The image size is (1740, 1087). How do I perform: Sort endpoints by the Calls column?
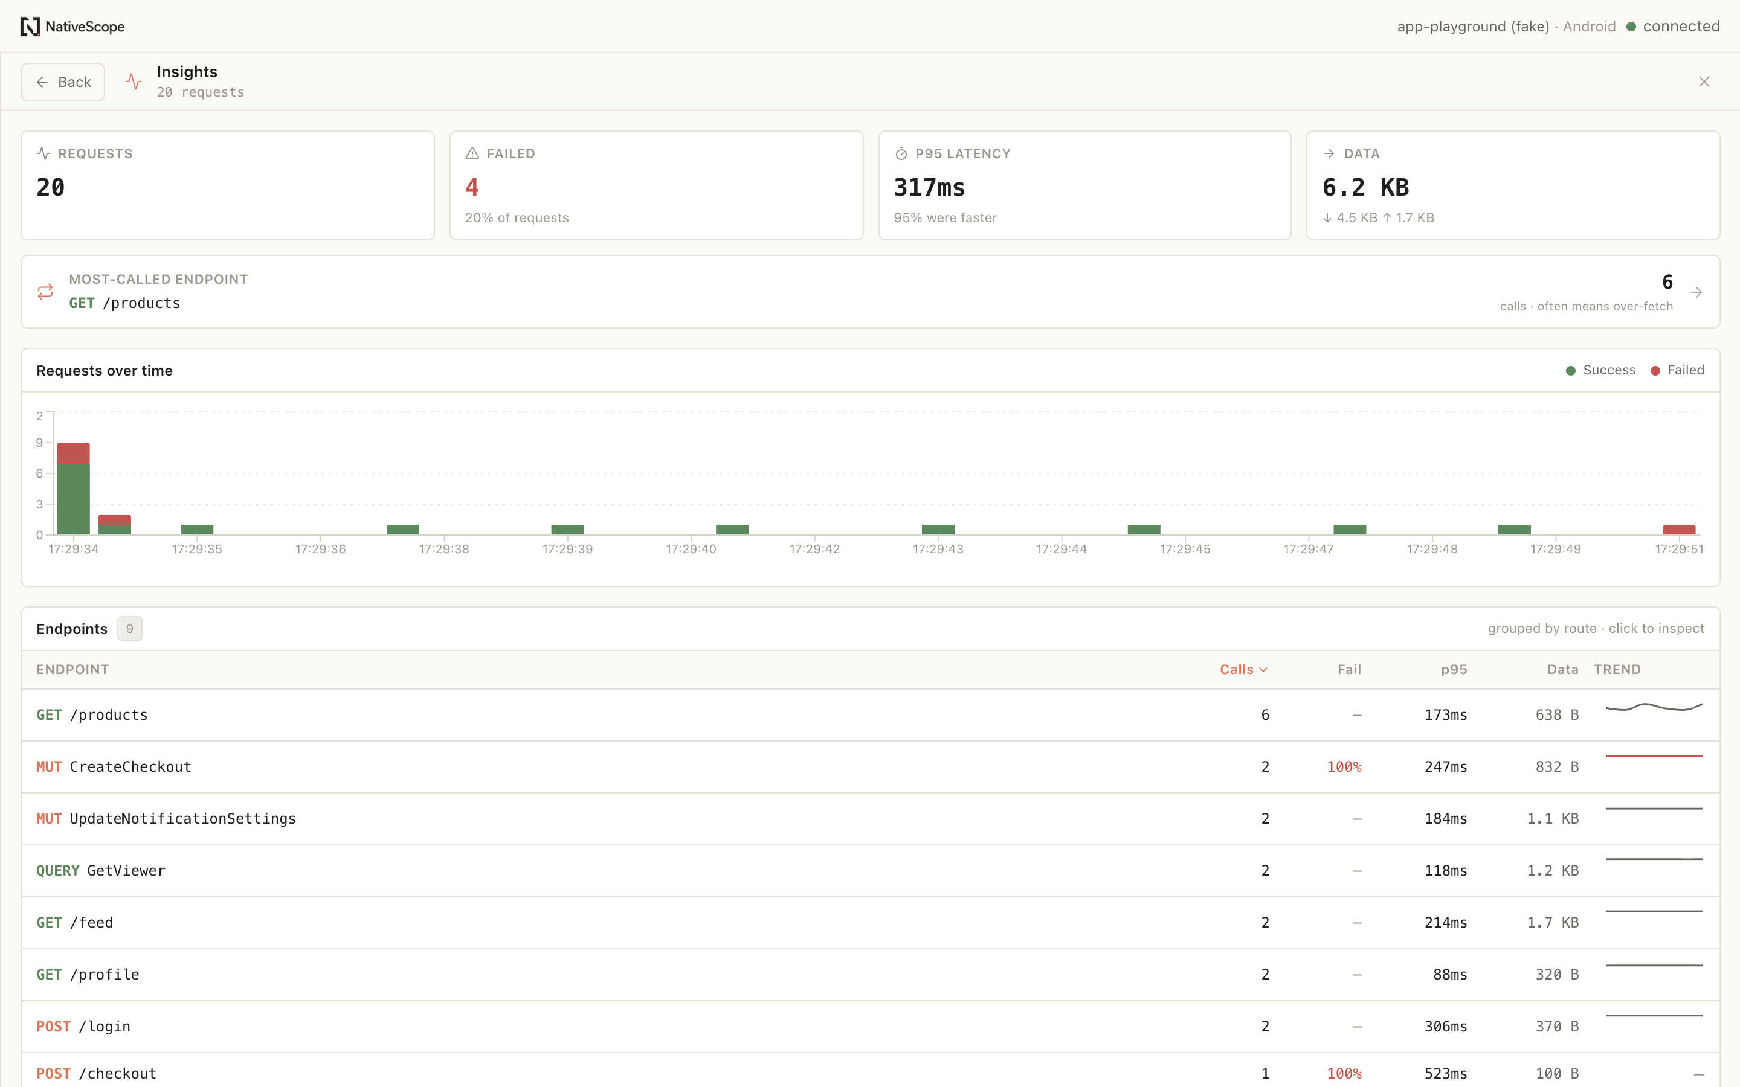pos(1243,669)
